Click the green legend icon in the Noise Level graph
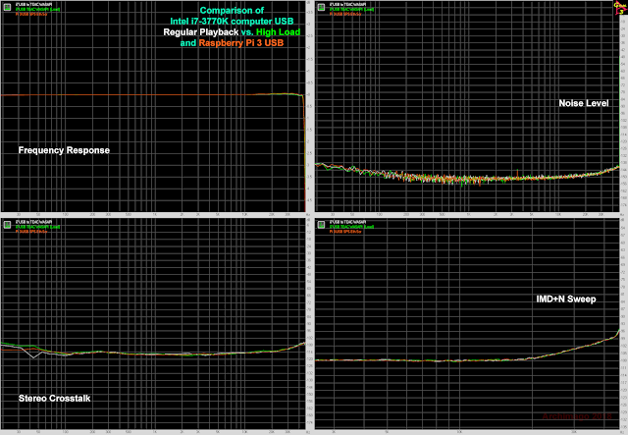This screenshot has height=435, width=628. point(321,7)
